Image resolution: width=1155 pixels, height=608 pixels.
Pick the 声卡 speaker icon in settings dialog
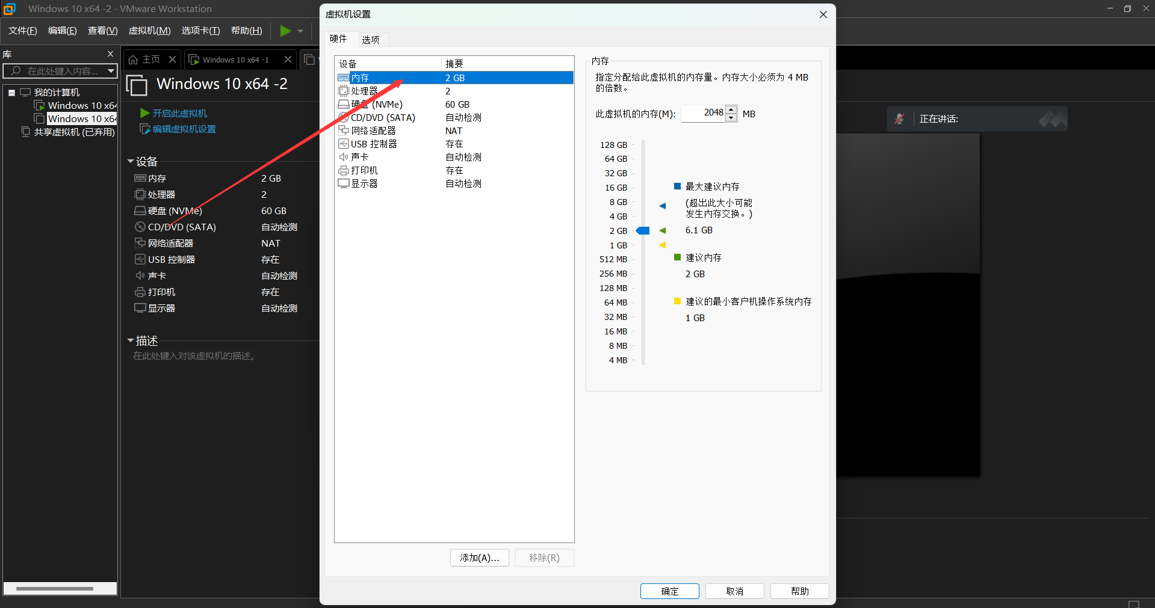pyautogui.click(x=344, y=157)
